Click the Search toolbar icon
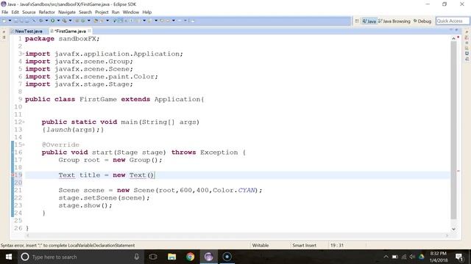This screenshot has height=264, width=471. [x=102, y=21]
